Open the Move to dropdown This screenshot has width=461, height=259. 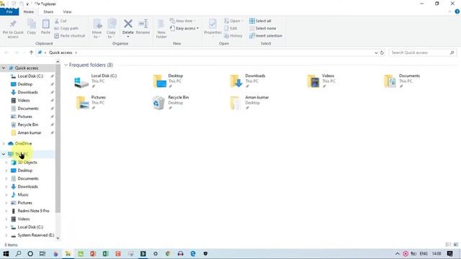pos(97,29)
